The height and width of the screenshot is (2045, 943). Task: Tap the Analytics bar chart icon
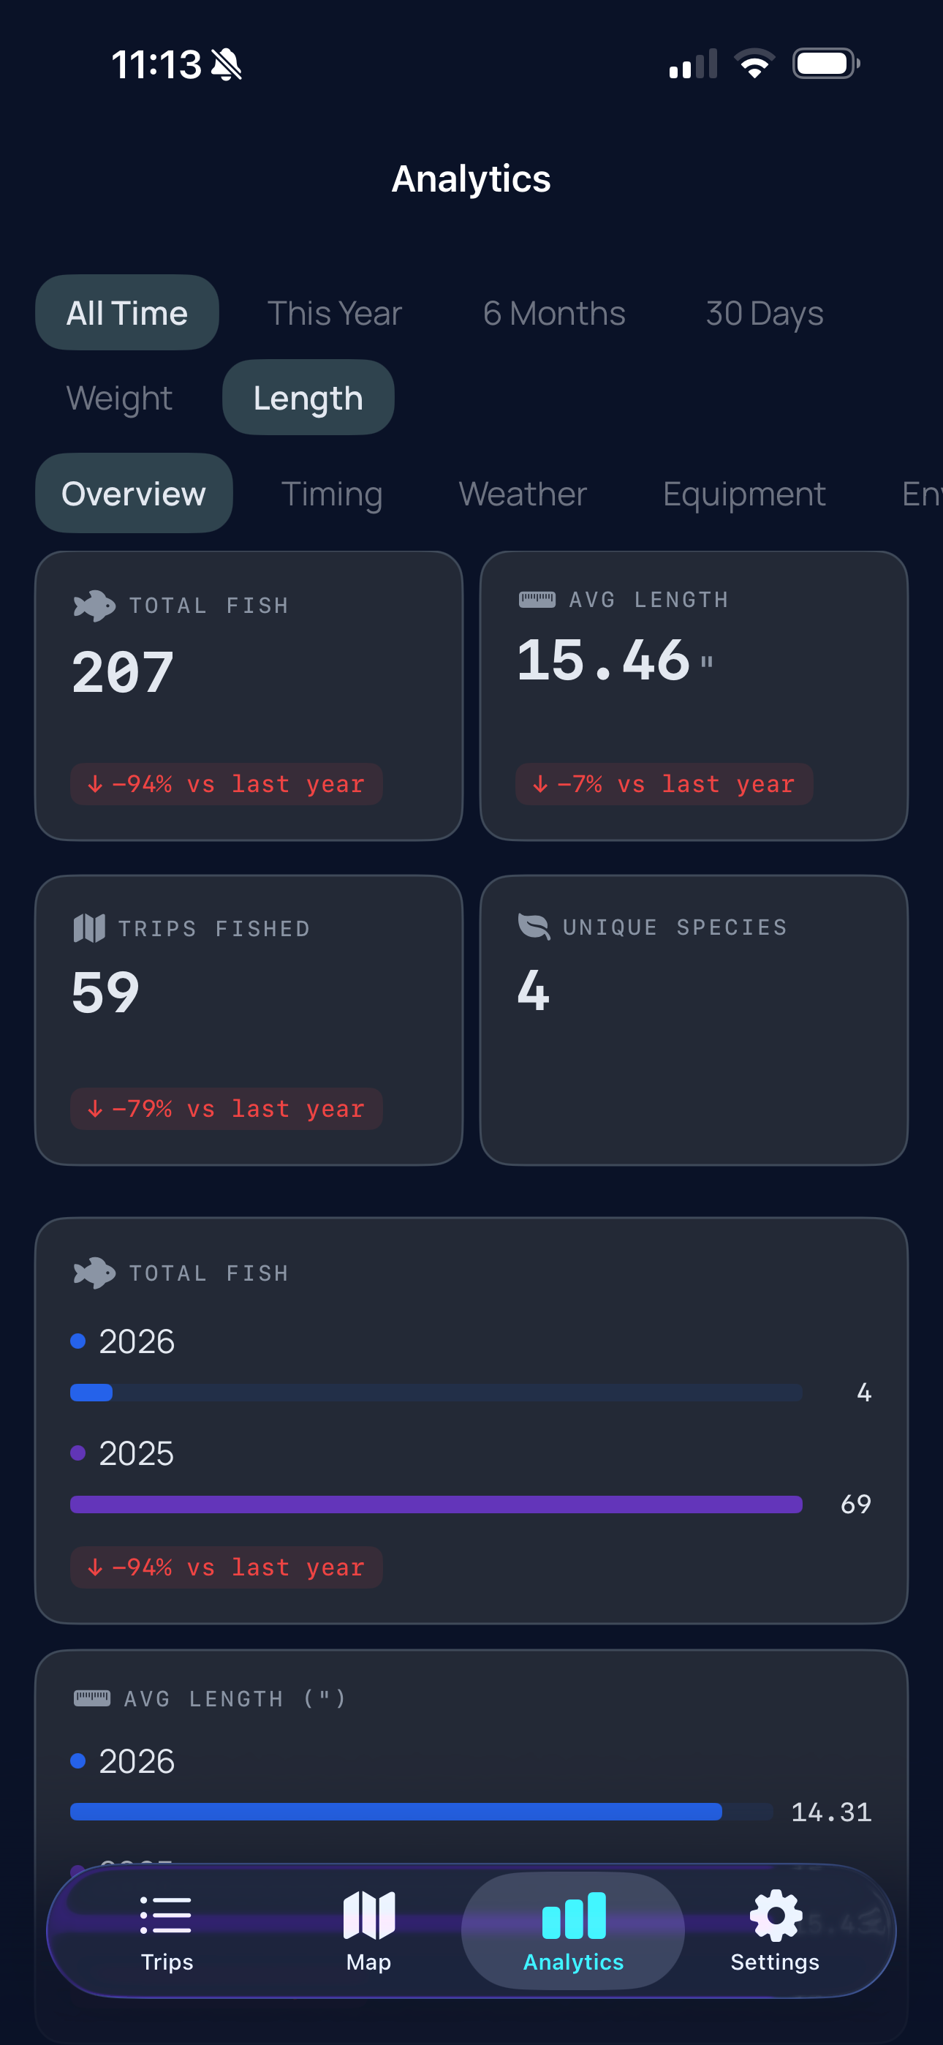click(573, 1915)
